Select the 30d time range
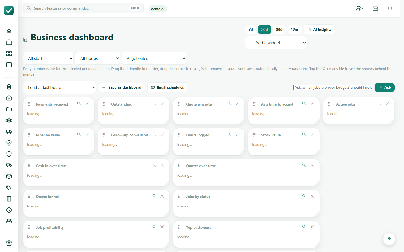The width and height of the screenshot is (404, 252). pyautogui.click(x=265, y=29)
